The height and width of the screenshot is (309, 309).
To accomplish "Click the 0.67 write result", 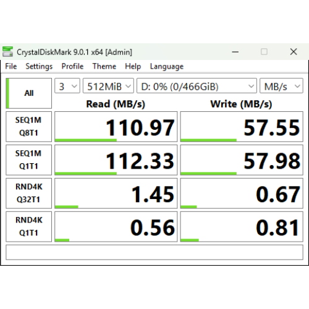I will click(x=242, y=193).
